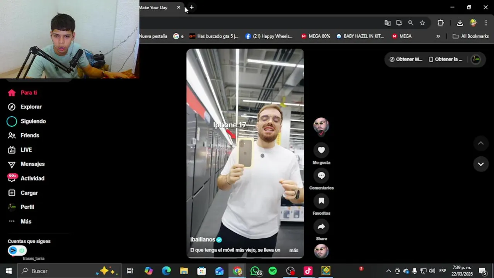Open WhatsApp from the taskbar
The width and height of the screenshot is (494, 278).
click(x=255, y=271)
